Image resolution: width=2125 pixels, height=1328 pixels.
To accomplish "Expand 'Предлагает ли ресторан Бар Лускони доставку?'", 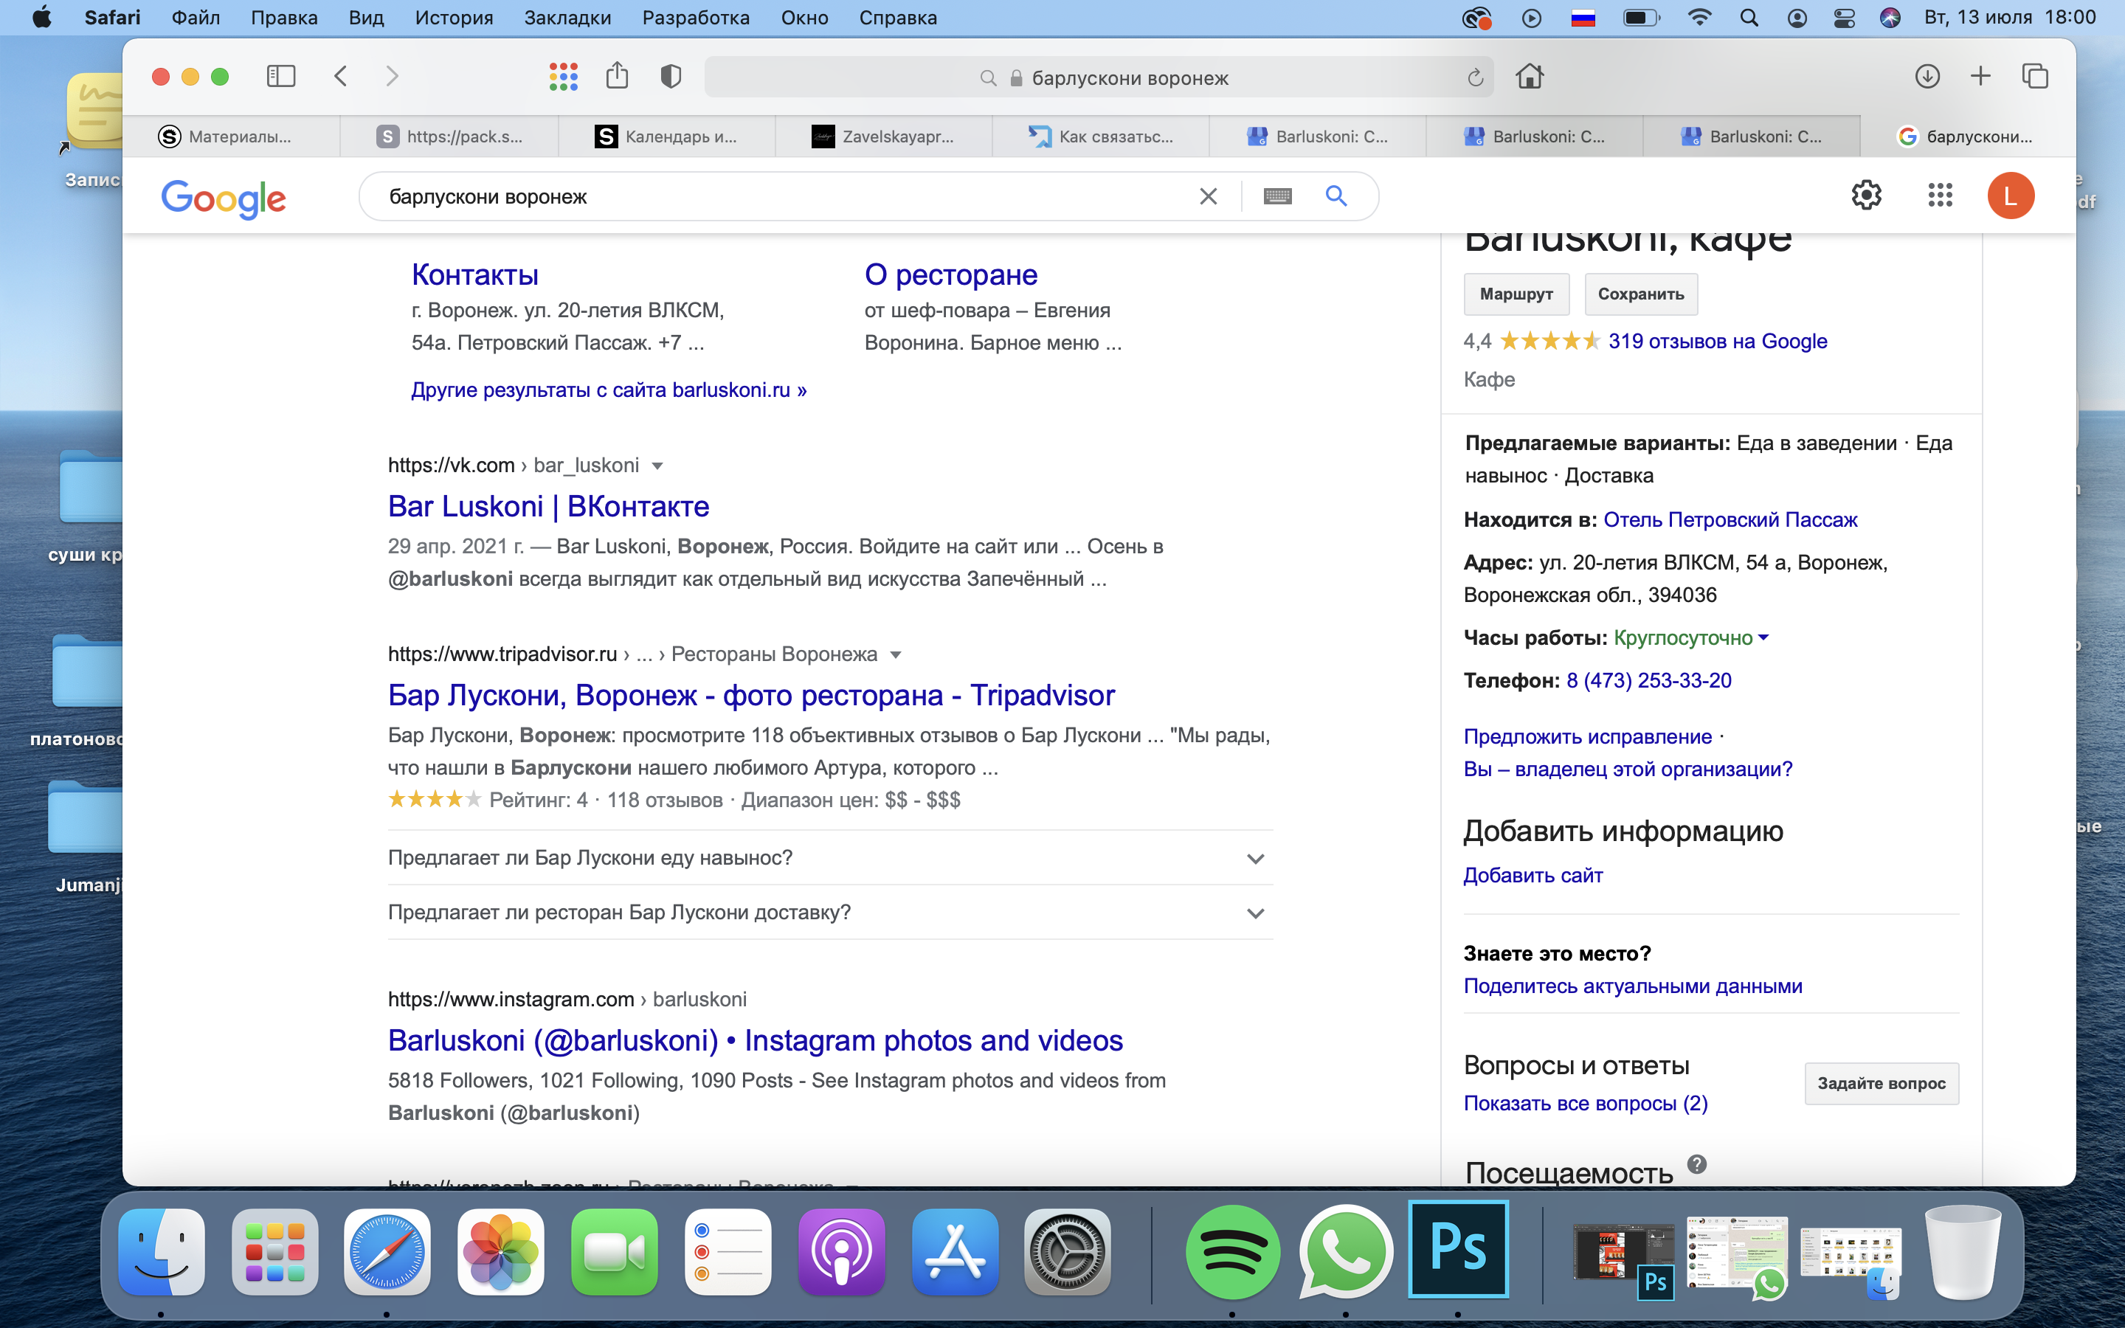I will point(830,913).
